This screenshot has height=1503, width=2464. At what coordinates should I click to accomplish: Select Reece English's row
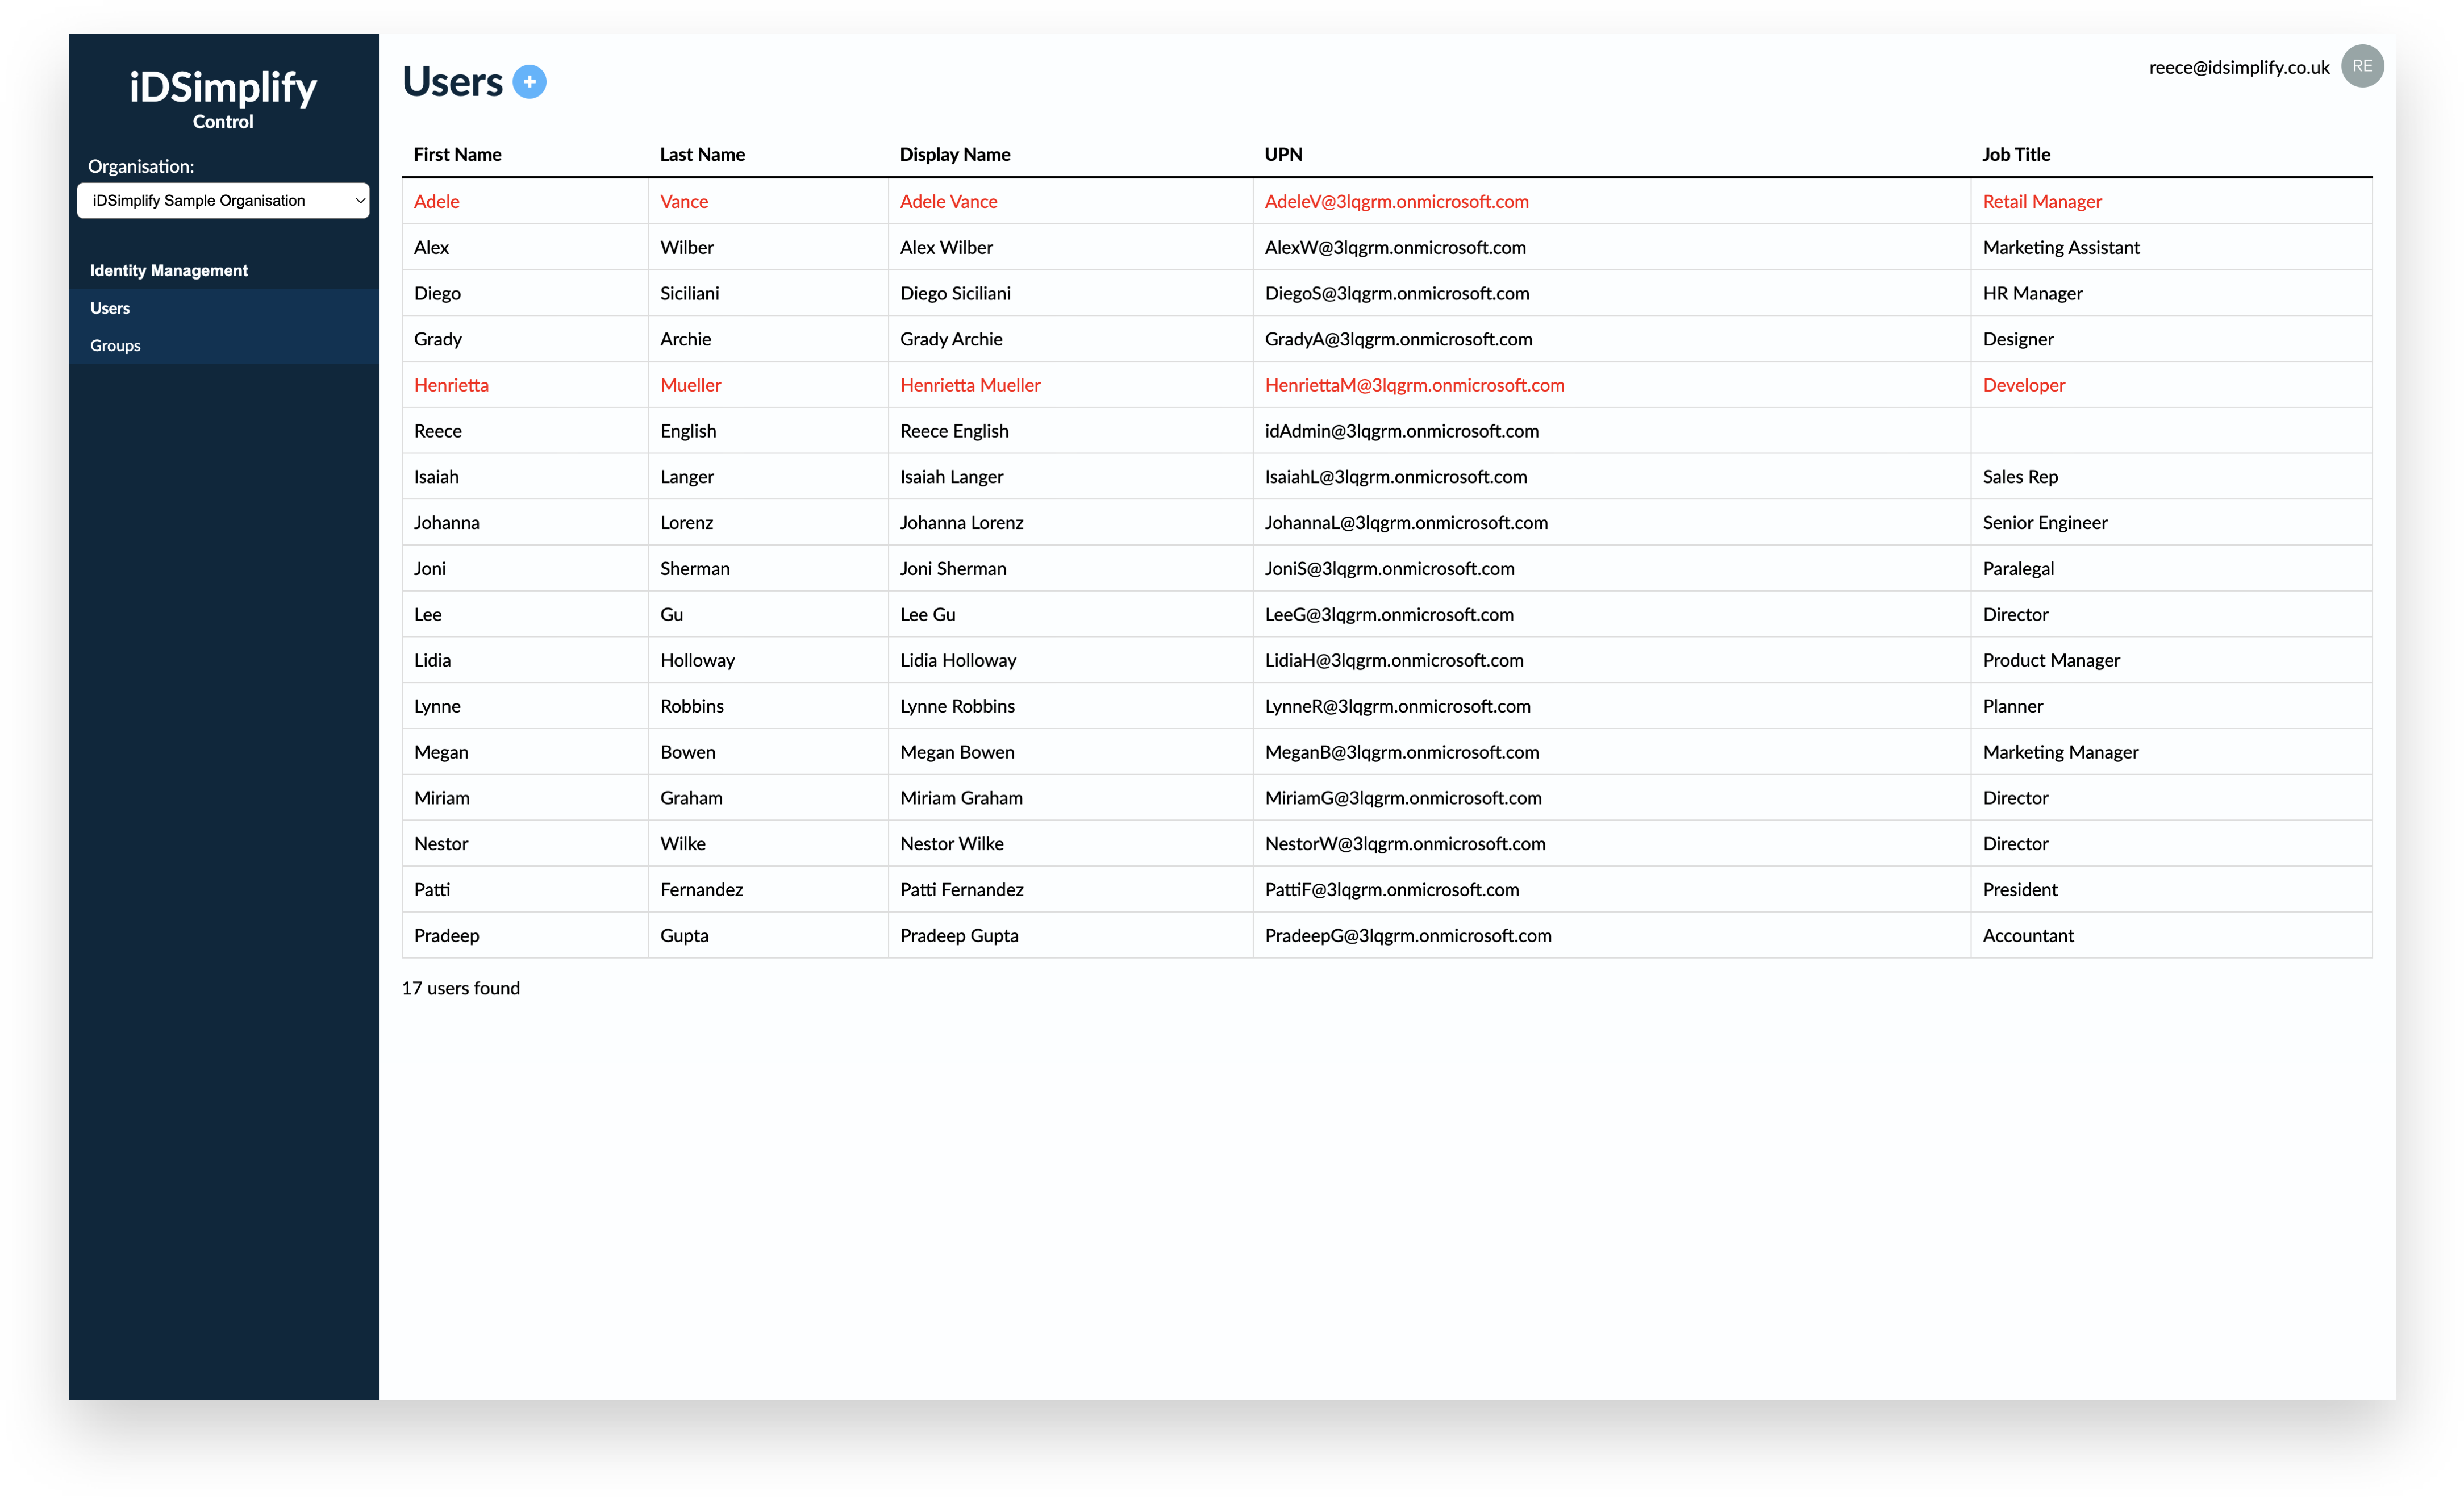pos(954,431)
